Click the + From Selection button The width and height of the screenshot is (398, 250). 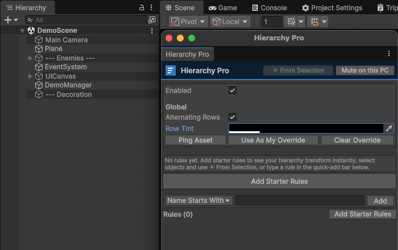tap(298, 70)
